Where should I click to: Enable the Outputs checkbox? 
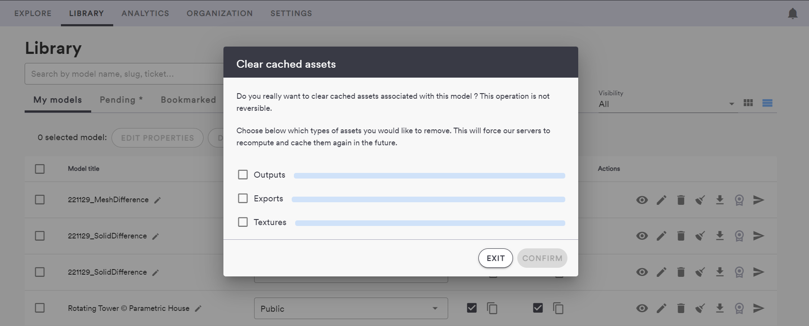tap(243, 175)
